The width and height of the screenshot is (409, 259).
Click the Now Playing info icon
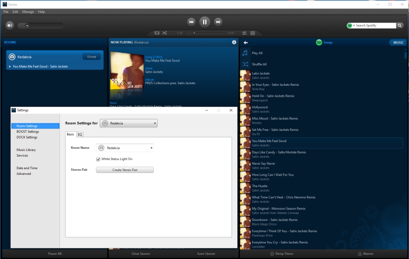coord(234,42)
